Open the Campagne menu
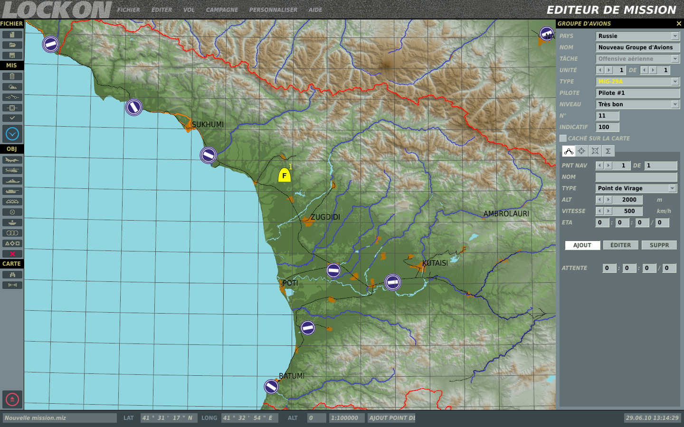Viewport: 684px width, 427px height. click(222, 10)
